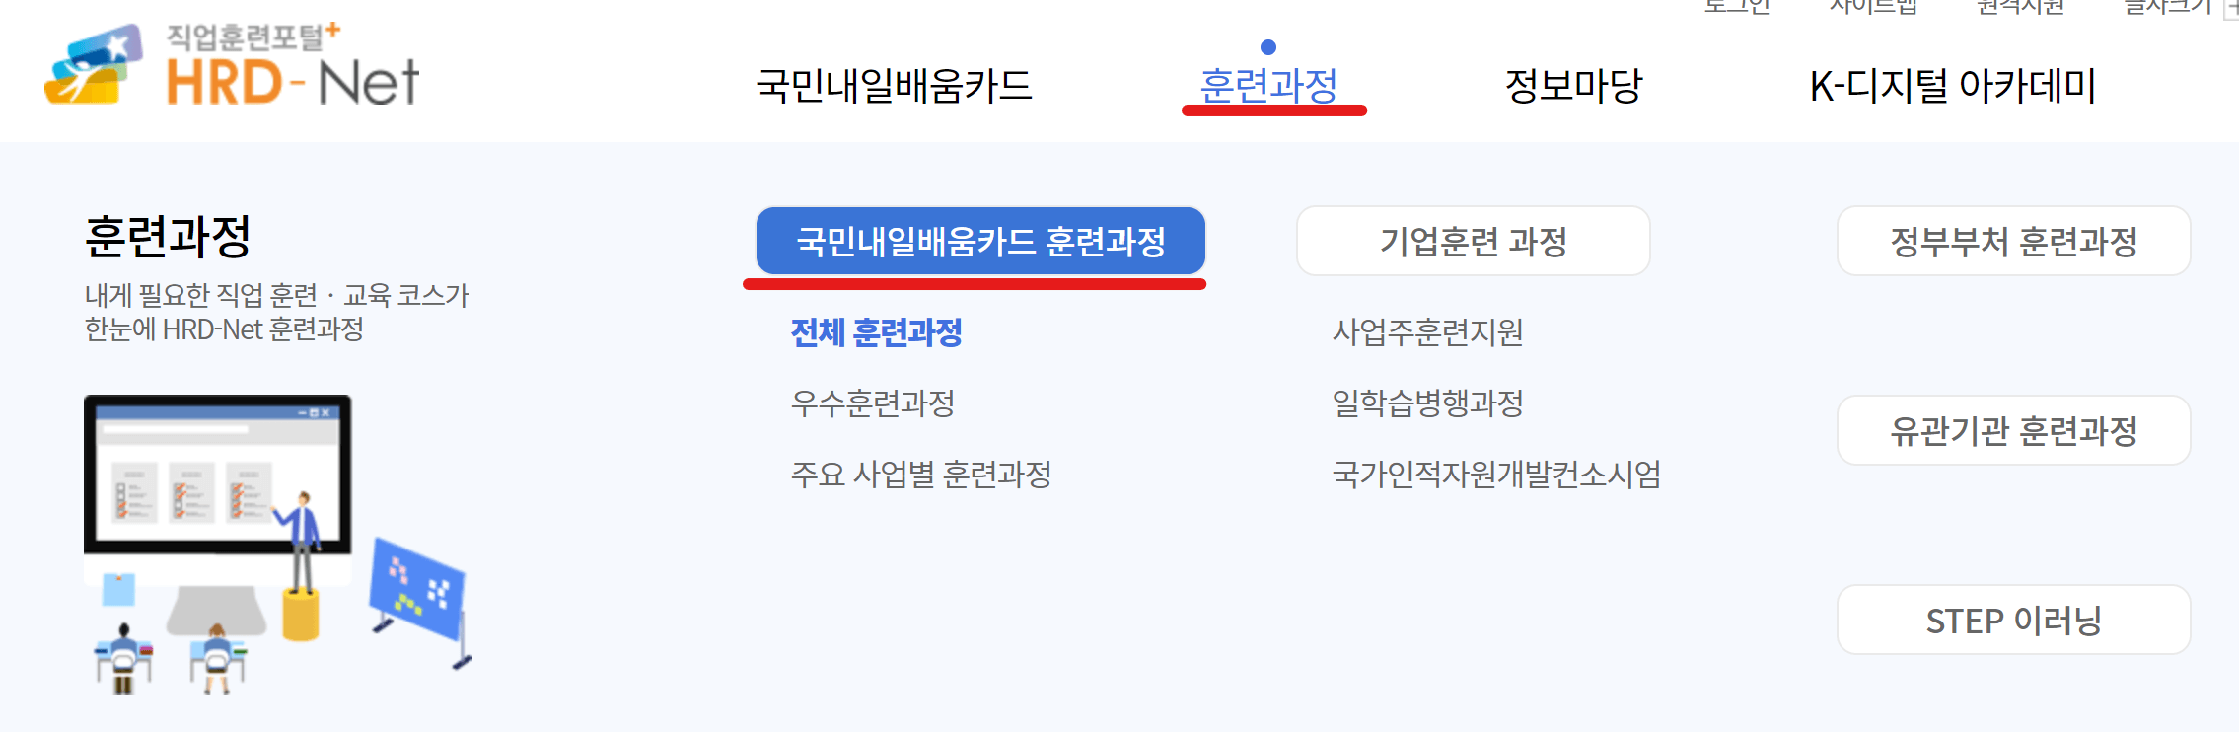Image resolution: width=2239 pixels, height=732 pixels.
Task: Open the 기업훈련 과정 section
Action: [x=1472, y=240]
